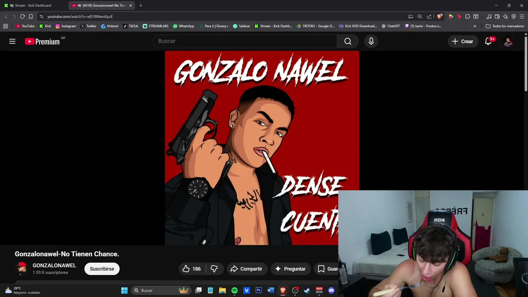Close the Gonzalonawel YouTube tab

[130, 5]
